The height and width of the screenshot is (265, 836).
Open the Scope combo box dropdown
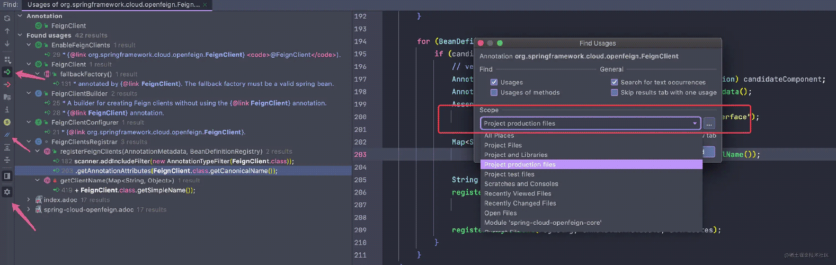(695, 123)
